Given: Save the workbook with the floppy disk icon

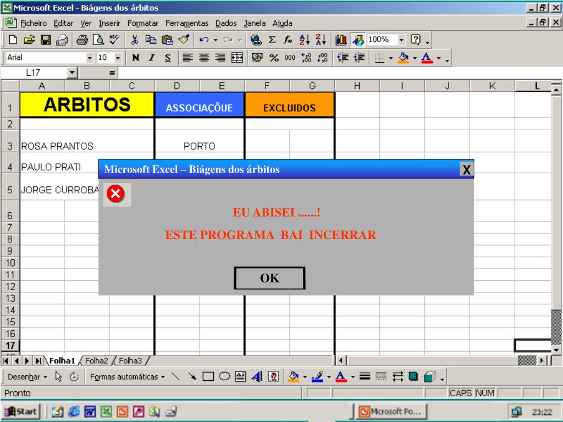Looking at the screenshot, I should click(46, 40).
